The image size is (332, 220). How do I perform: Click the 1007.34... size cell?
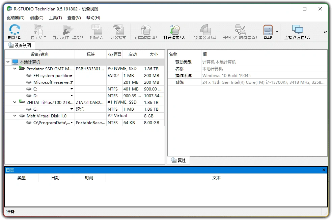pos(153,96)
